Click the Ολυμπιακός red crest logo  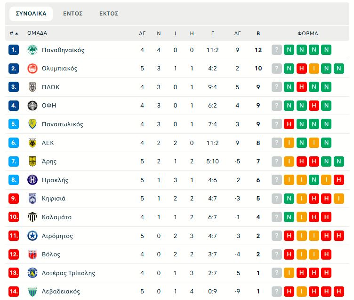point(32,69)
